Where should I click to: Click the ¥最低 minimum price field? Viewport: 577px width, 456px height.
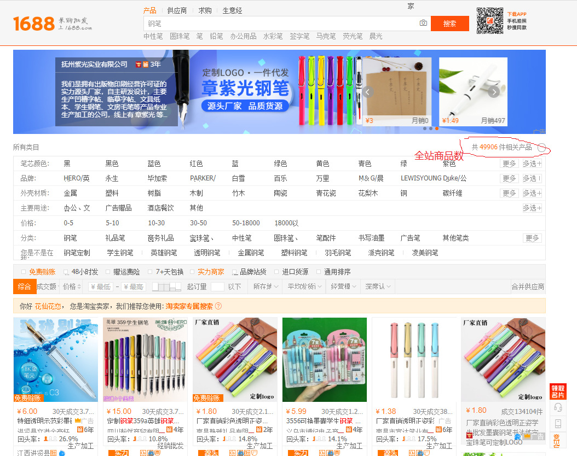point(101,287)
